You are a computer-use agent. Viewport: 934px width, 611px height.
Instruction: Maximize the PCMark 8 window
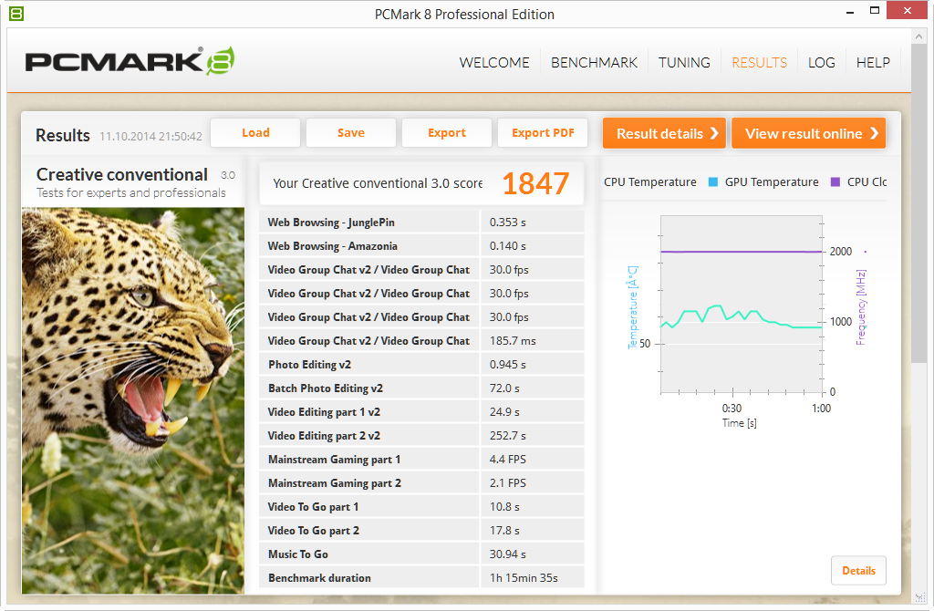tap(875, 11)
